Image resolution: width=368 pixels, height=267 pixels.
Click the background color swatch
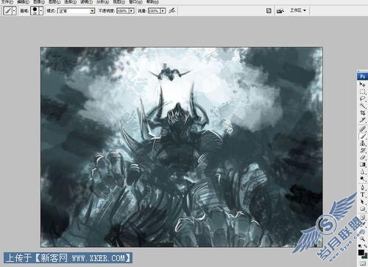click(x=366, y=257)
